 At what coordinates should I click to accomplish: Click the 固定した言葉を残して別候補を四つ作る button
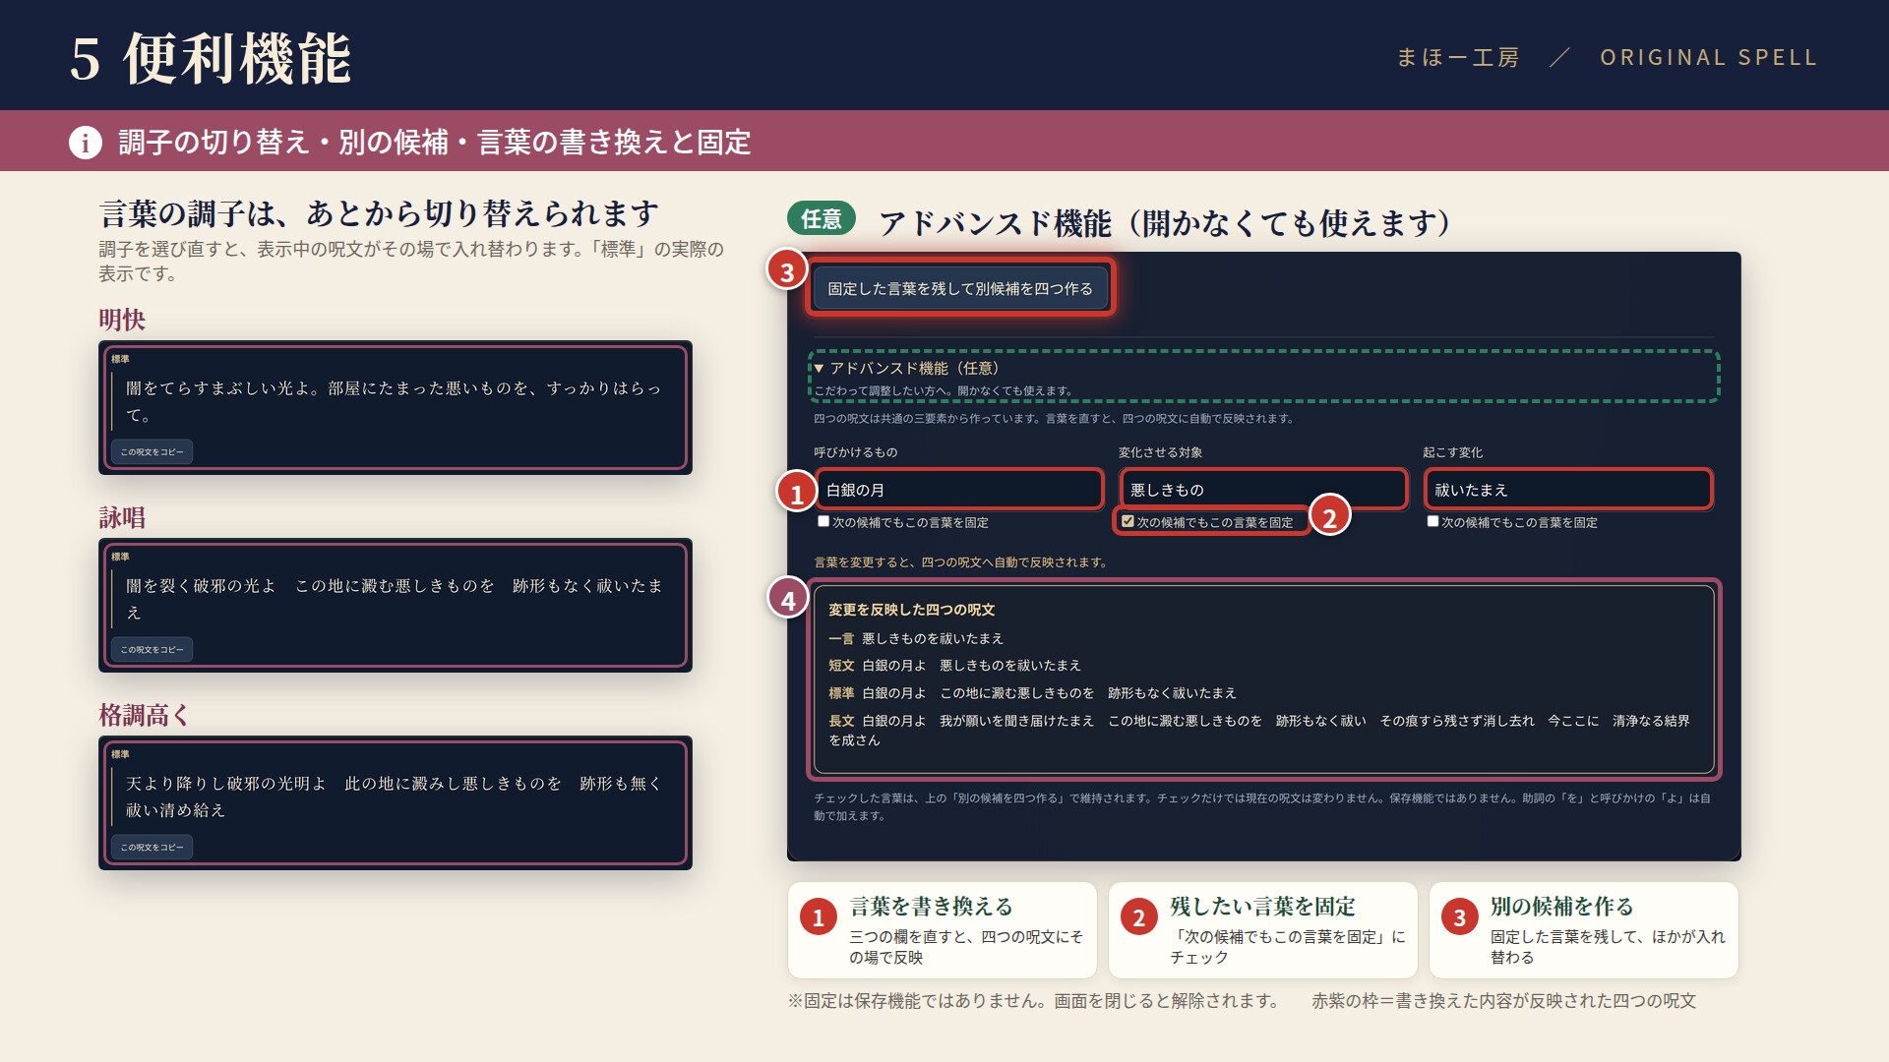[x=960, y=288]
